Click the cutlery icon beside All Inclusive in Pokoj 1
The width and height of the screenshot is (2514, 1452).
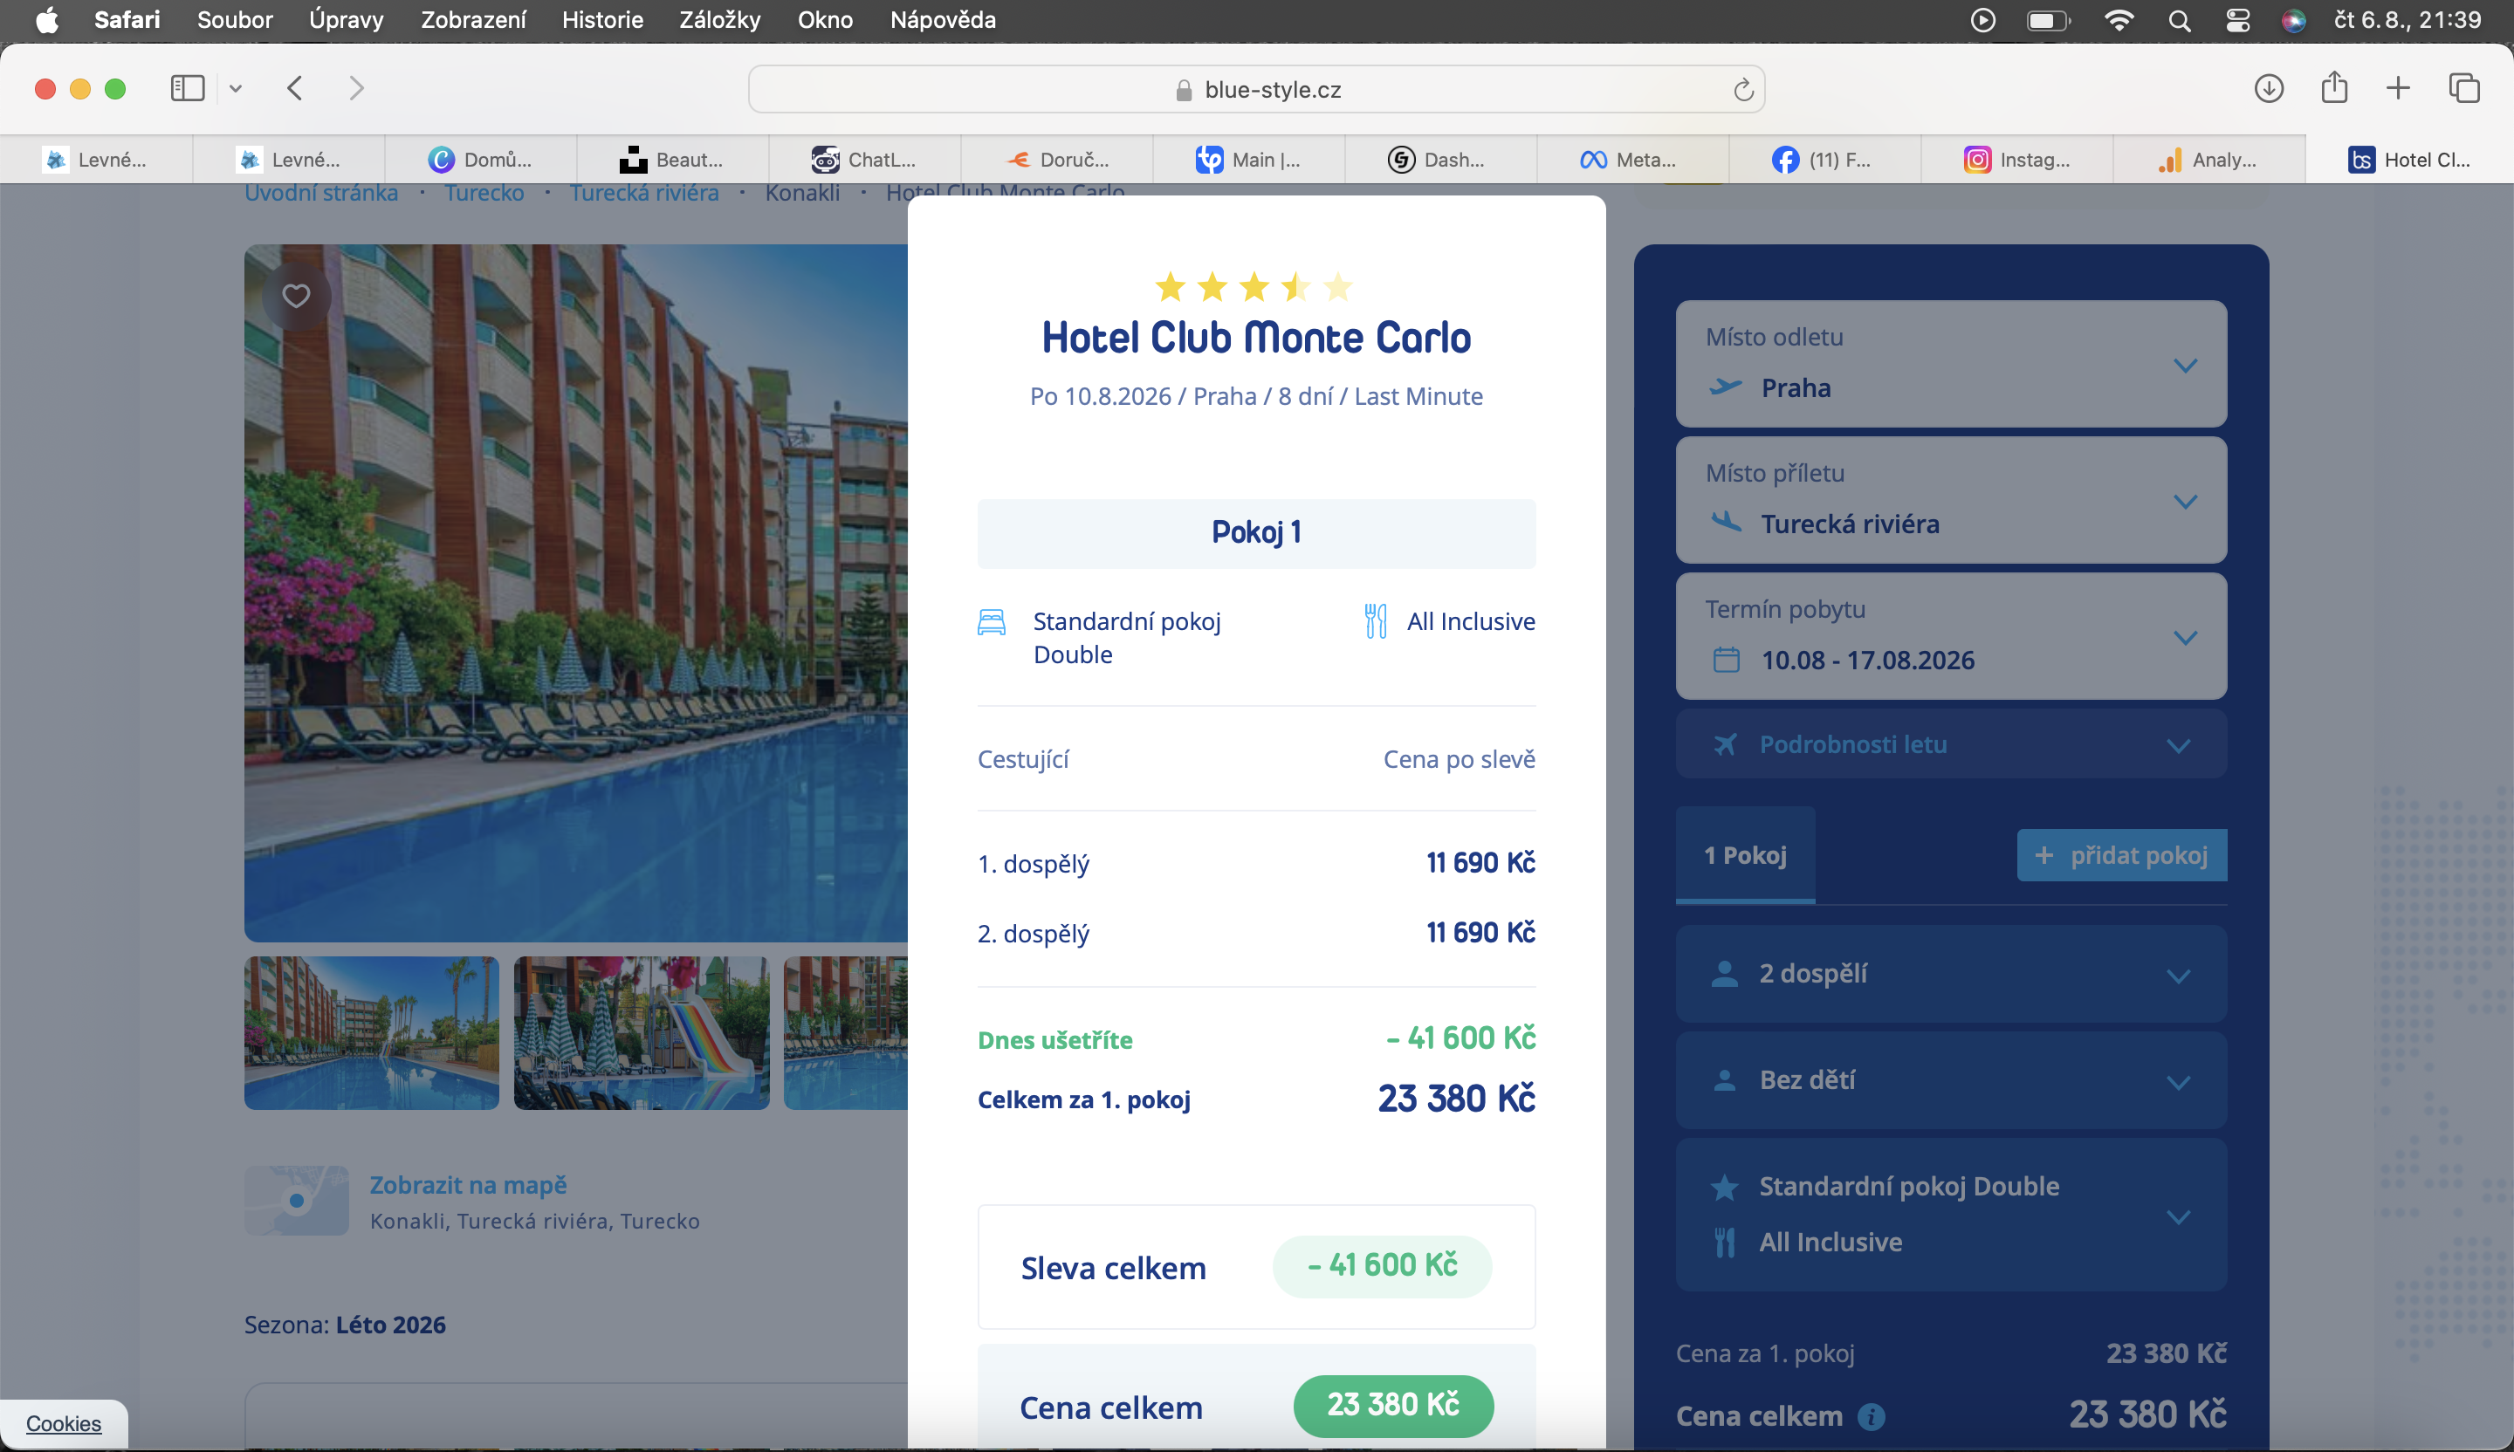pyautogui.click(x=1376, y=621)
